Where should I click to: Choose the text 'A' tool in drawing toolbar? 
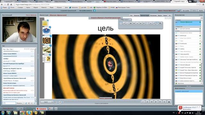(151, 23)
